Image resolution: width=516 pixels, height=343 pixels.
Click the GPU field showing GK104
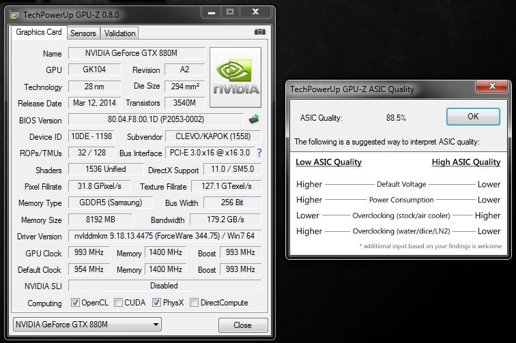tap(94, 70)
